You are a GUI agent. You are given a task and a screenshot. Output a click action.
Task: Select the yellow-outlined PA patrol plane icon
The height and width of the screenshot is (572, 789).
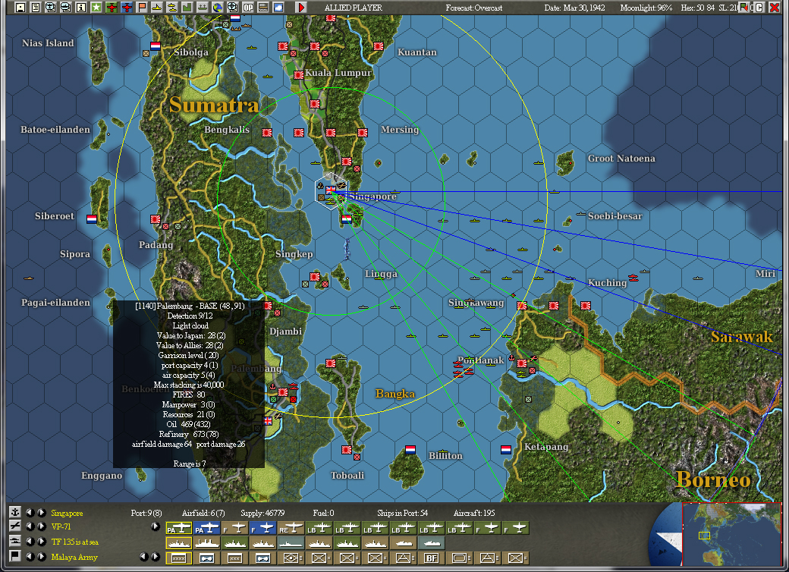(179, 528)
